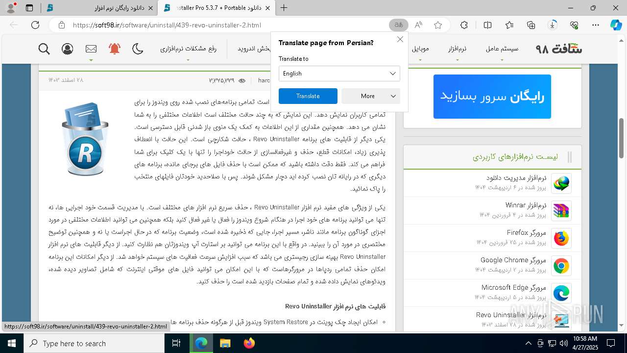Open Firefox from the taskbar
Screen dimensions: 627x353
[x=249, y=343]
